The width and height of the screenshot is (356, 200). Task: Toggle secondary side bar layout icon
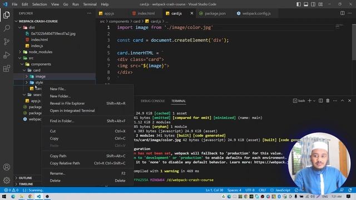(313, 4)
